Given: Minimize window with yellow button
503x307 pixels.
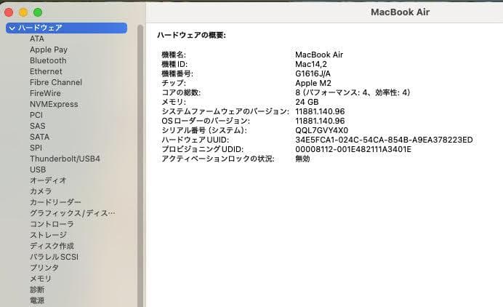Looking at the screenshot, I should (x=23, y=12).
